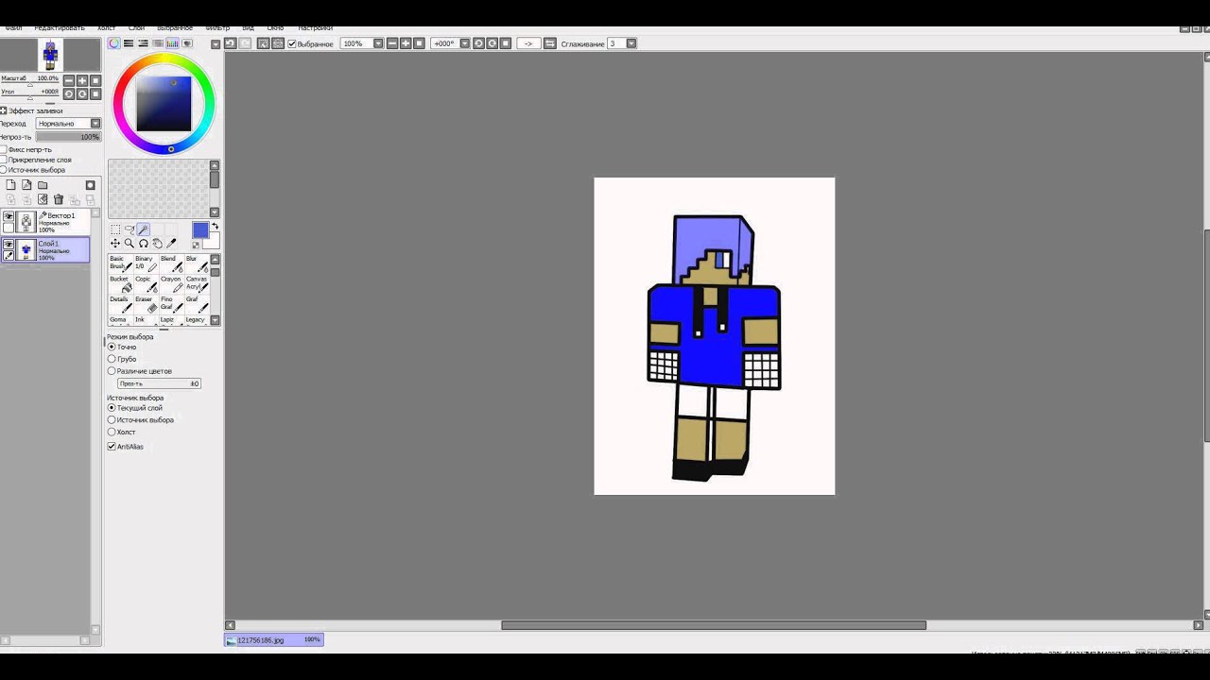1210x680 pixels.
Task: Choose the Details brush tool
Action: click(x=120, y=305)
